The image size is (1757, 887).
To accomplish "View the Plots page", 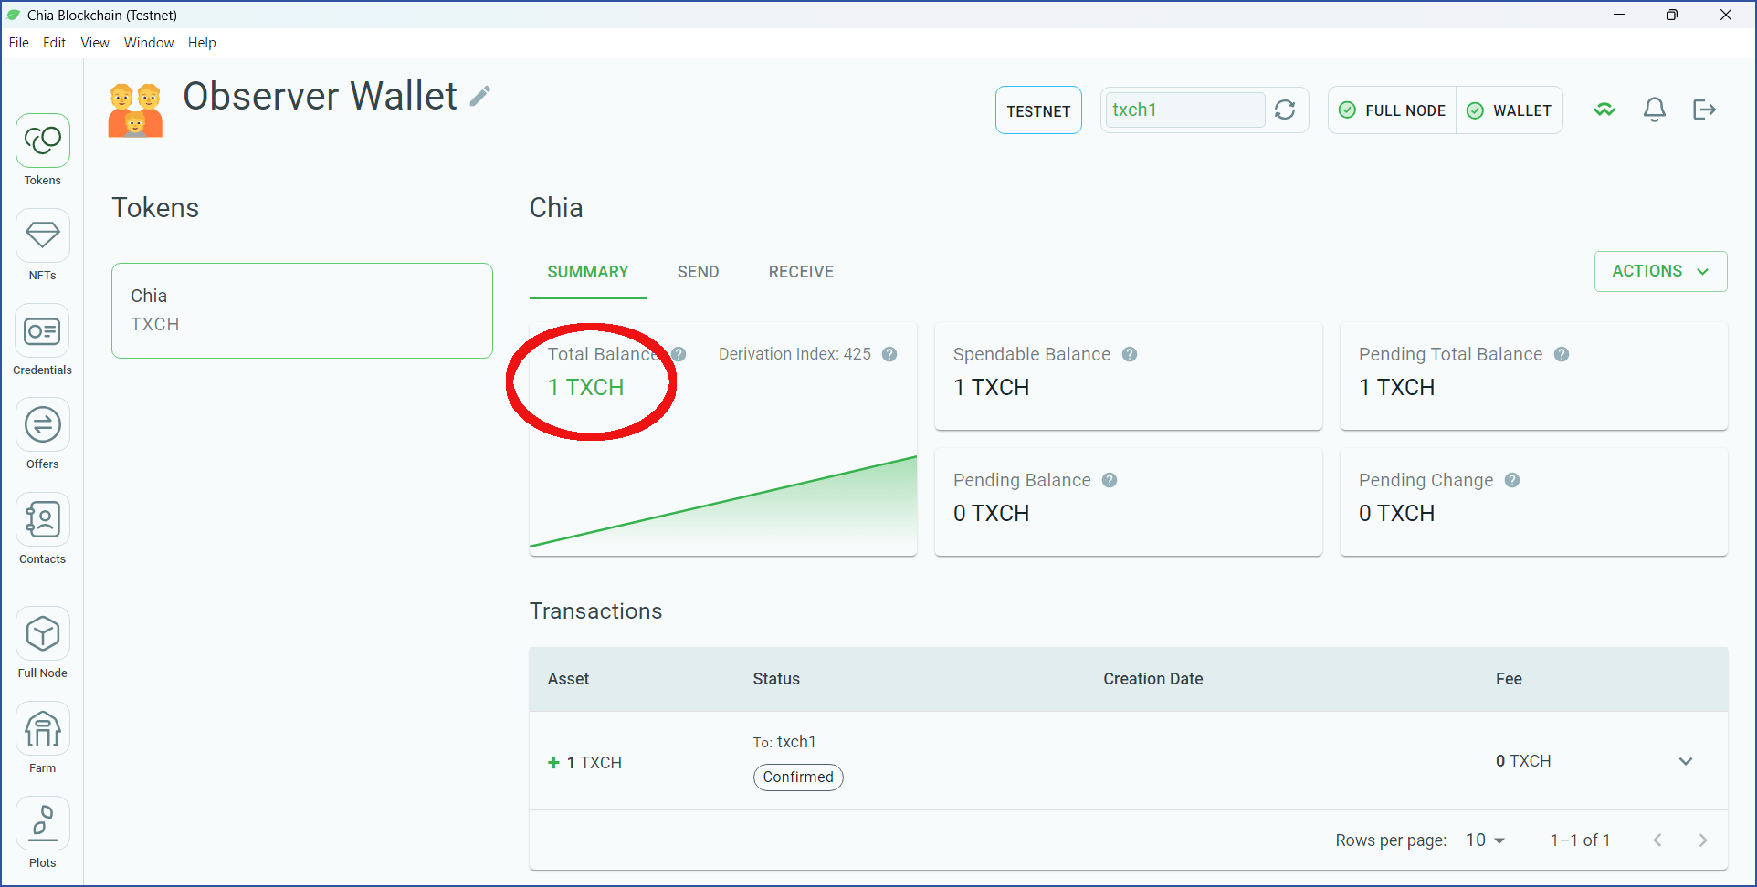I will point(42,822).
